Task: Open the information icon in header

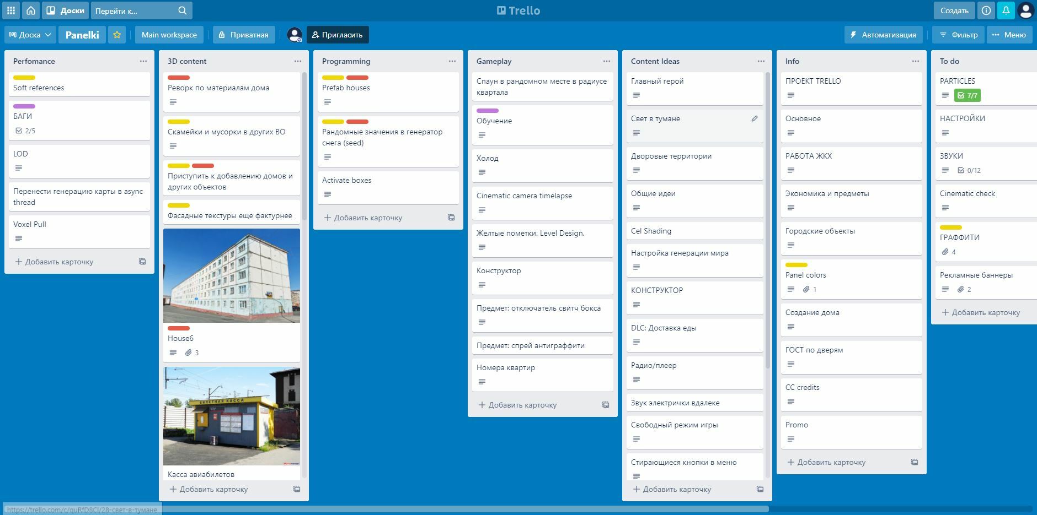Action: pyautogui.click(x=986, y=10)
